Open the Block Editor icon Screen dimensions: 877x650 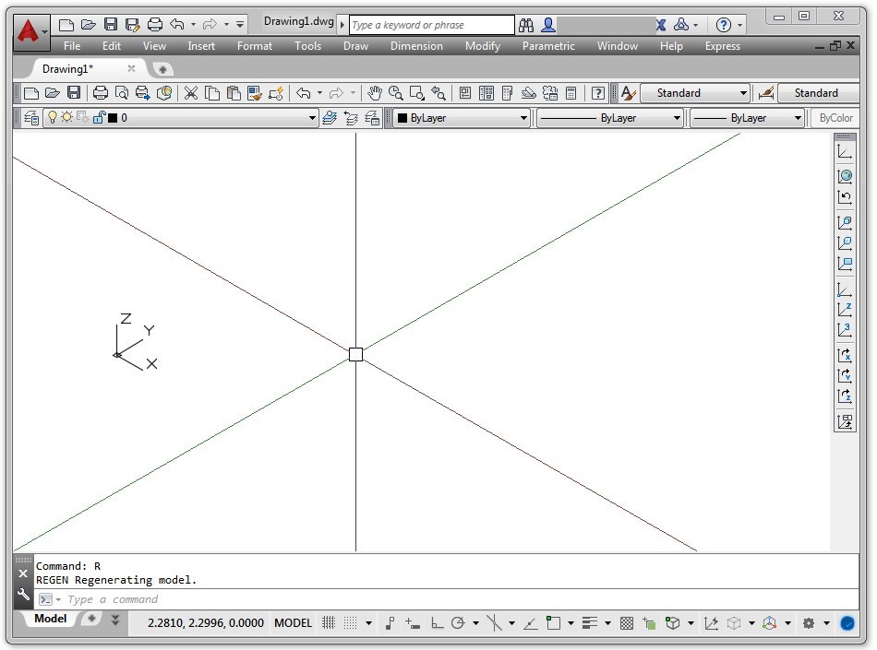click(276, 93)
